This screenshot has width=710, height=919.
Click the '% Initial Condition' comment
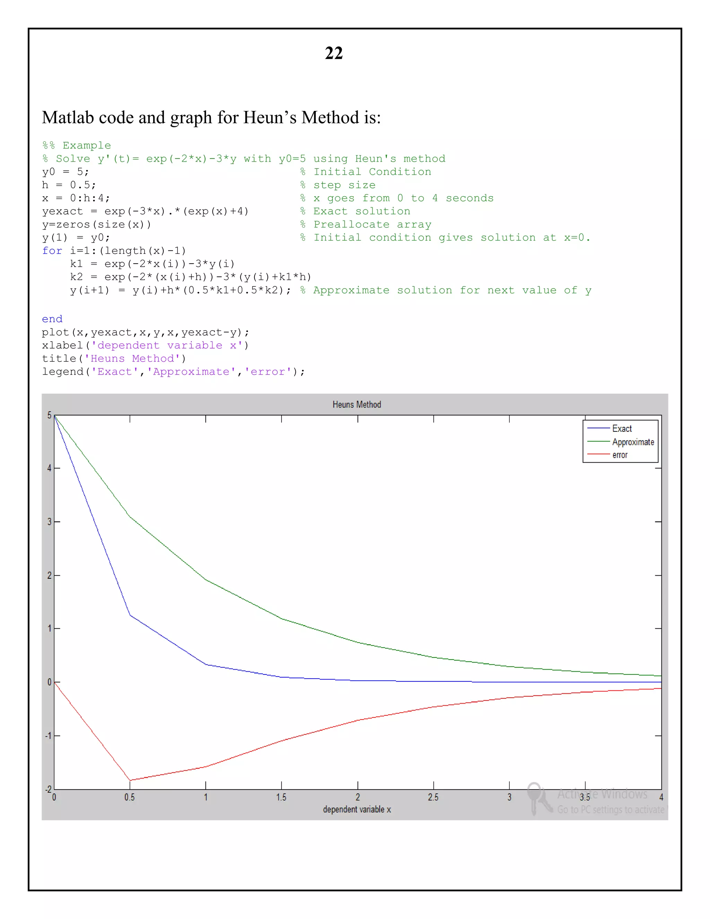click(x=365, y=172)
